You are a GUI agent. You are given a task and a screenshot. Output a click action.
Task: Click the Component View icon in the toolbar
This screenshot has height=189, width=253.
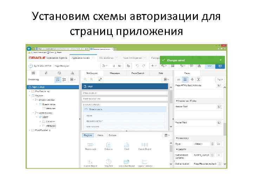pyautogui.click(x=173, y=66)
